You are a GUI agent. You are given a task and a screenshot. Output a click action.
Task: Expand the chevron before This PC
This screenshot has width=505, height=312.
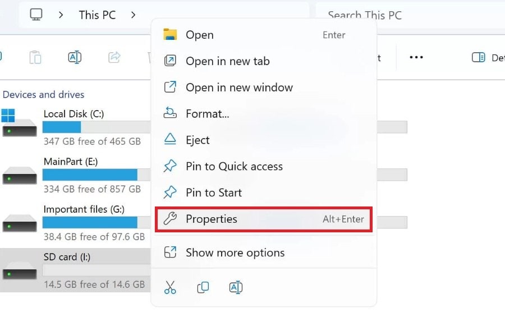pyautogui.click(x=61, y=15)
